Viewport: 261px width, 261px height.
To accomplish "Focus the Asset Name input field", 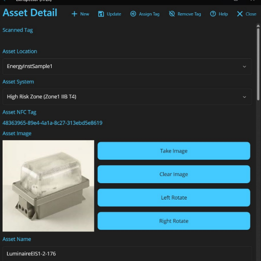I will coord(127,253).
